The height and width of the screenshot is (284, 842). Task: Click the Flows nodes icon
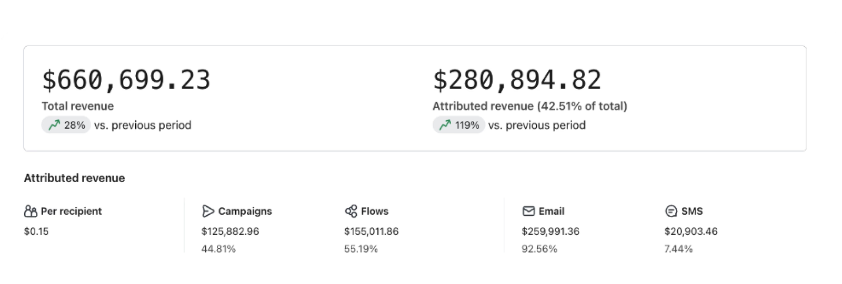point(351,211)
